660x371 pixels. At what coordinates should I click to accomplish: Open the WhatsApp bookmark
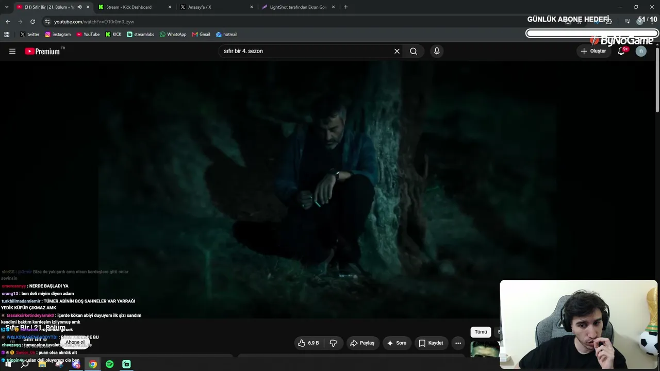173,35
